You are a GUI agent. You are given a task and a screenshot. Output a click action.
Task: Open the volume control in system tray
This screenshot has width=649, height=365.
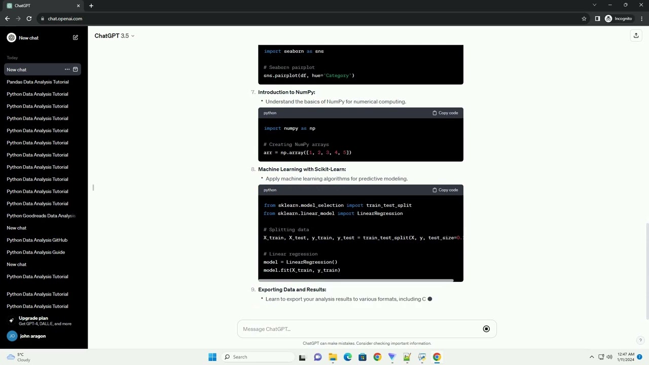click(609, 357)
